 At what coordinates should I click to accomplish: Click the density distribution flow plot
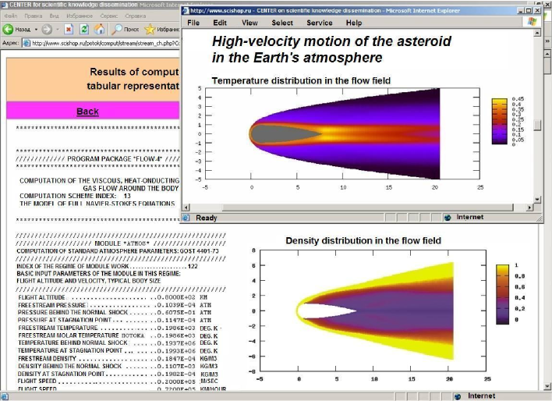pos(373,311)
